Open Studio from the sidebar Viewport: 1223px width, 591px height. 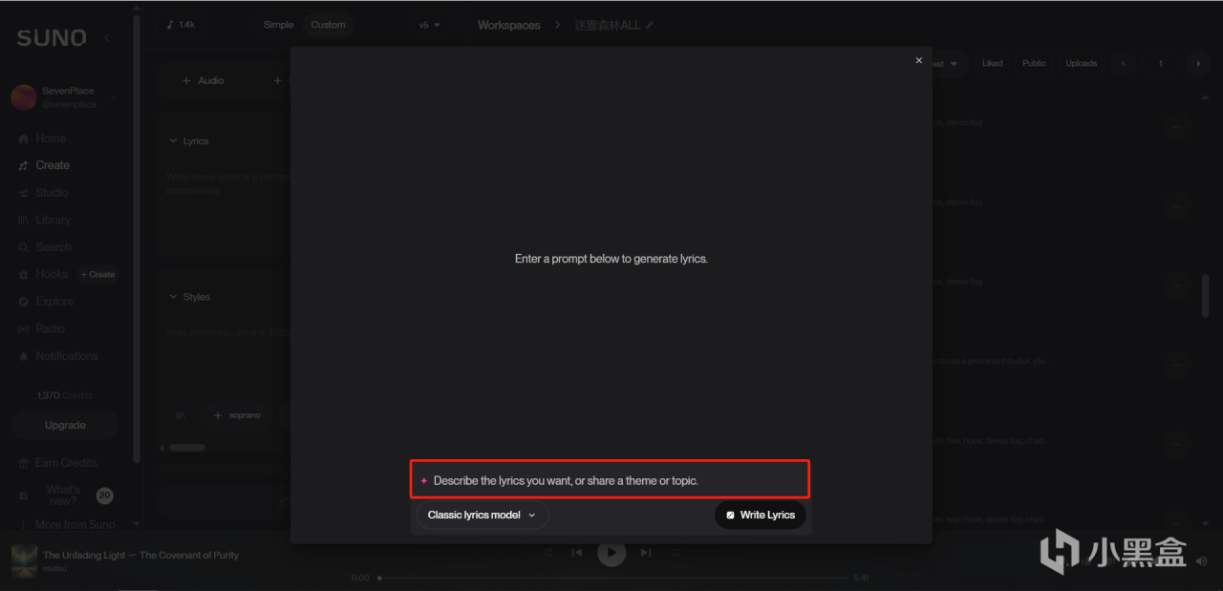(x=44, y=193)
